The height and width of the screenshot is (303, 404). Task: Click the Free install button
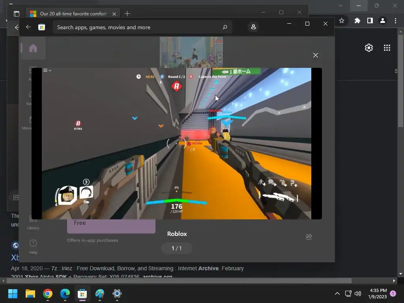111,226
